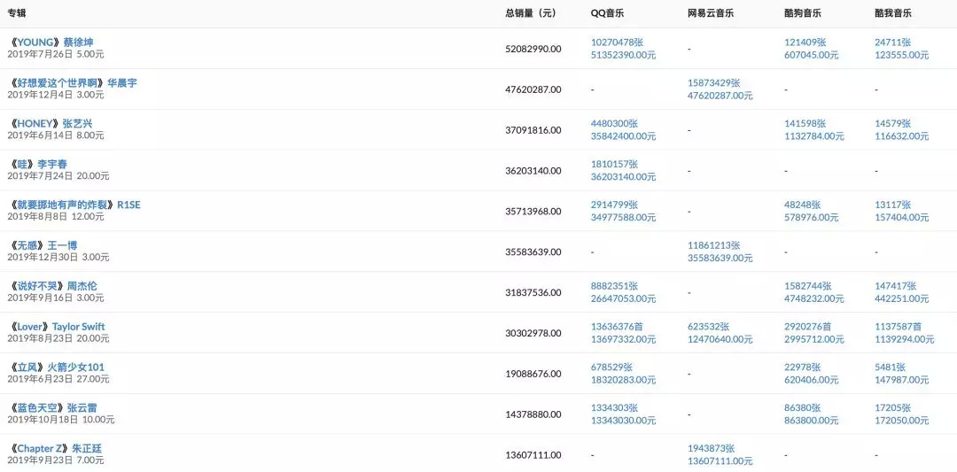Click 酷我音乐 count 14579张
The width and height of the screenshot is (957, 472).
(893, 123)
